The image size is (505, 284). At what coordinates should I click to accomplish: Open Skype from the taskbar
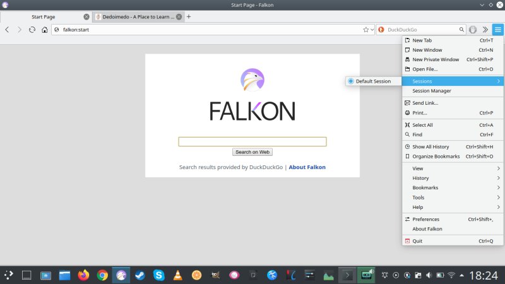(159, 275)
